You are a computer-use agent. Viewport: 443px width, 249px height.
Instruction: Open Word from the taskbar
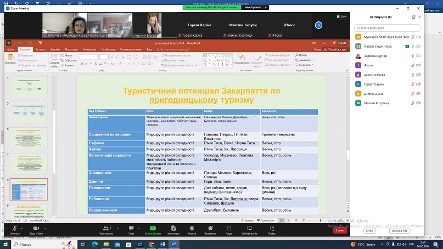tap(162, 244)
